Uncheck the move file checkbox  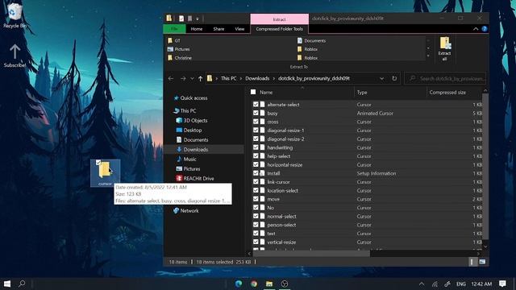click(256, 199)
